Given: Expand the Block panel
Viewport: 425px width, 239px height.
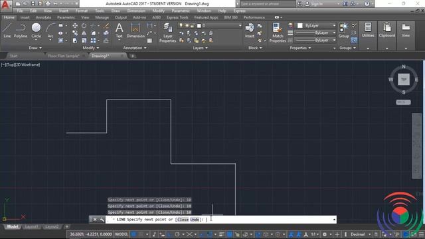Looking at the screenshot, I should [255, 48].
